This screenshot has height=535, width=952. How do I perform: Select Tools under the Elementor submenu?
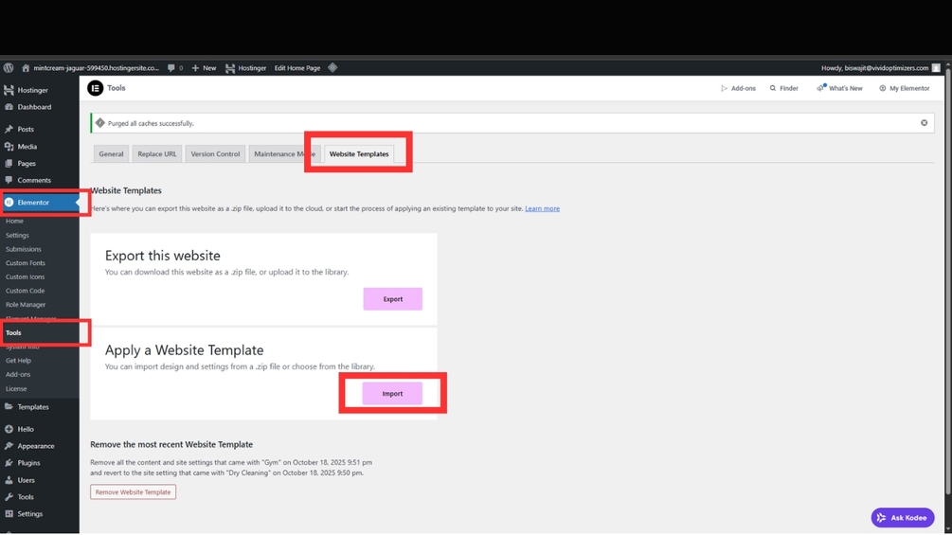(x=13, y=333)
